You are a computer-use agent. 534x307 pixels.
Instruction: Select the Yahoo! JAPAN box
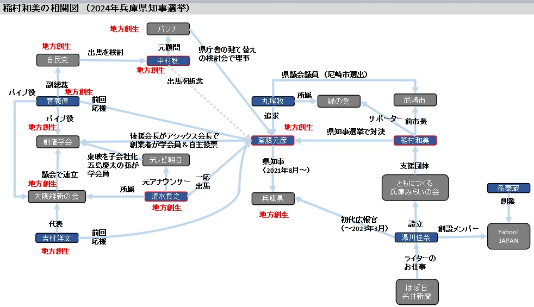(x=508, y=236)
